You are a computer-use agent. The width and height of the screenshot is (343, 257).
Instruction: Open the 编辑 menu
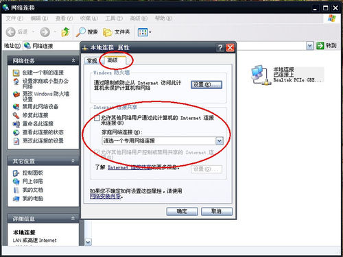(x=39, y=19)
